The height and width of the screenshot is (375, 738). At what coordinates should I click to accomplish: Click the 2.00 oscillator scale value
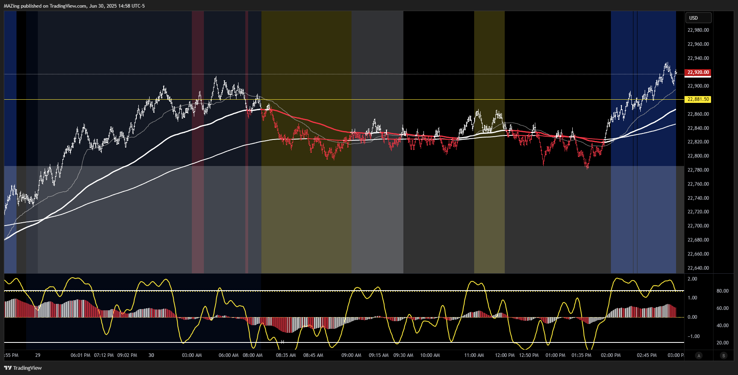(x=693, y=279)
